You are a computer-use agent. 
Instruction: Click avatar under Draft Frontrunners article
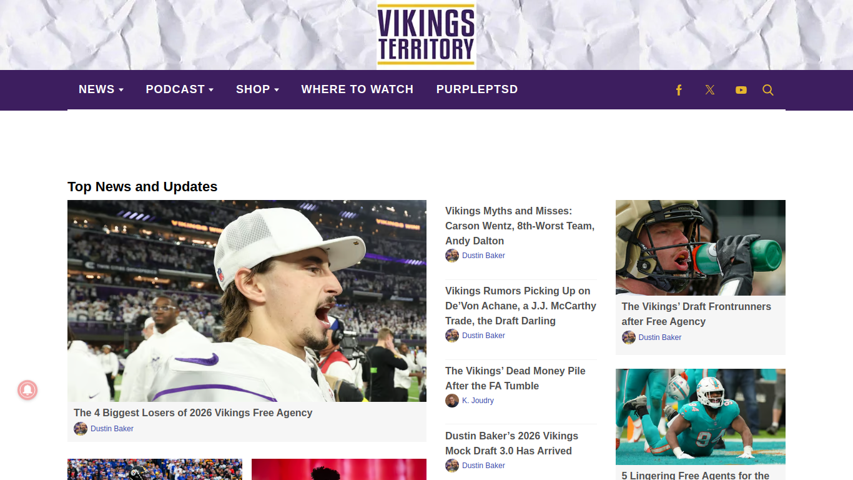coord(629,337)
